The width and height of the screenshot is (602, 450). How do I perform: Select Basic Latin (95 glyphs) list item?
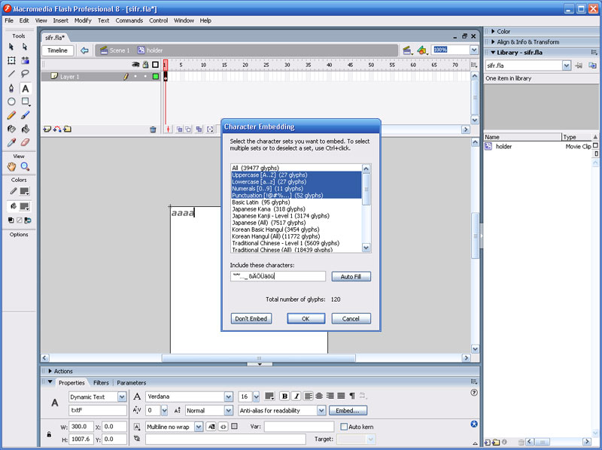296,202
